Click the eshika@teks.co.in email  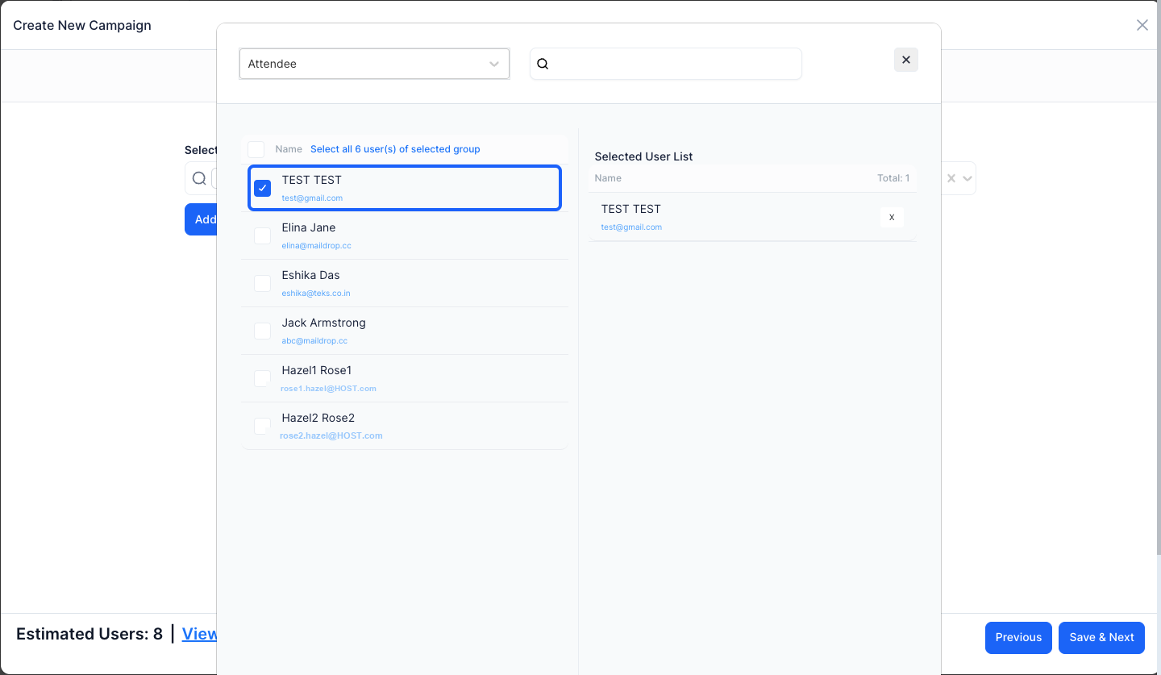[x=316, y=293]
